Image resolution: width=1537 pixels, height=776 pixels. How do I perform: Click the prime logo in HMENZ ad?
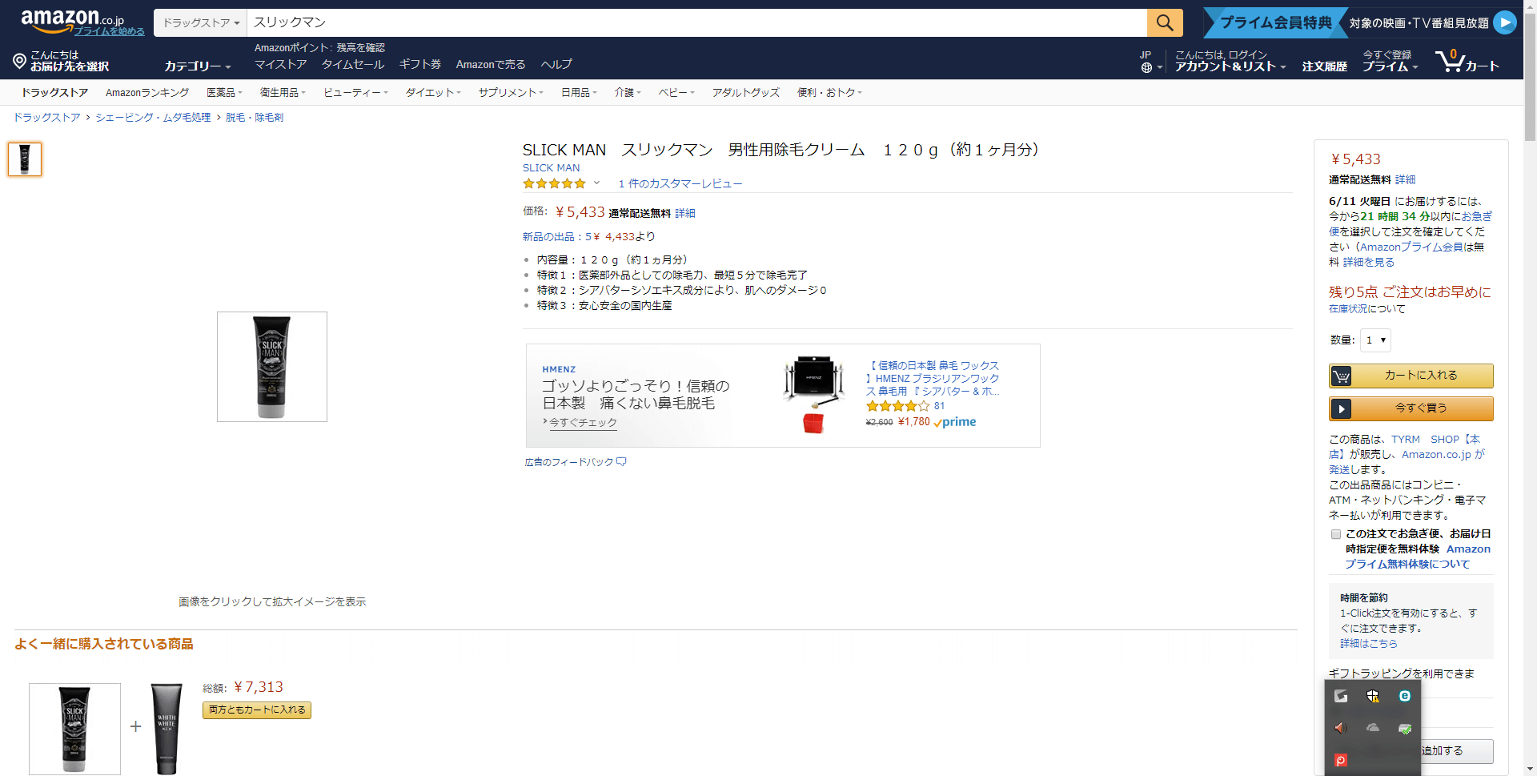(x=955, y=422)
